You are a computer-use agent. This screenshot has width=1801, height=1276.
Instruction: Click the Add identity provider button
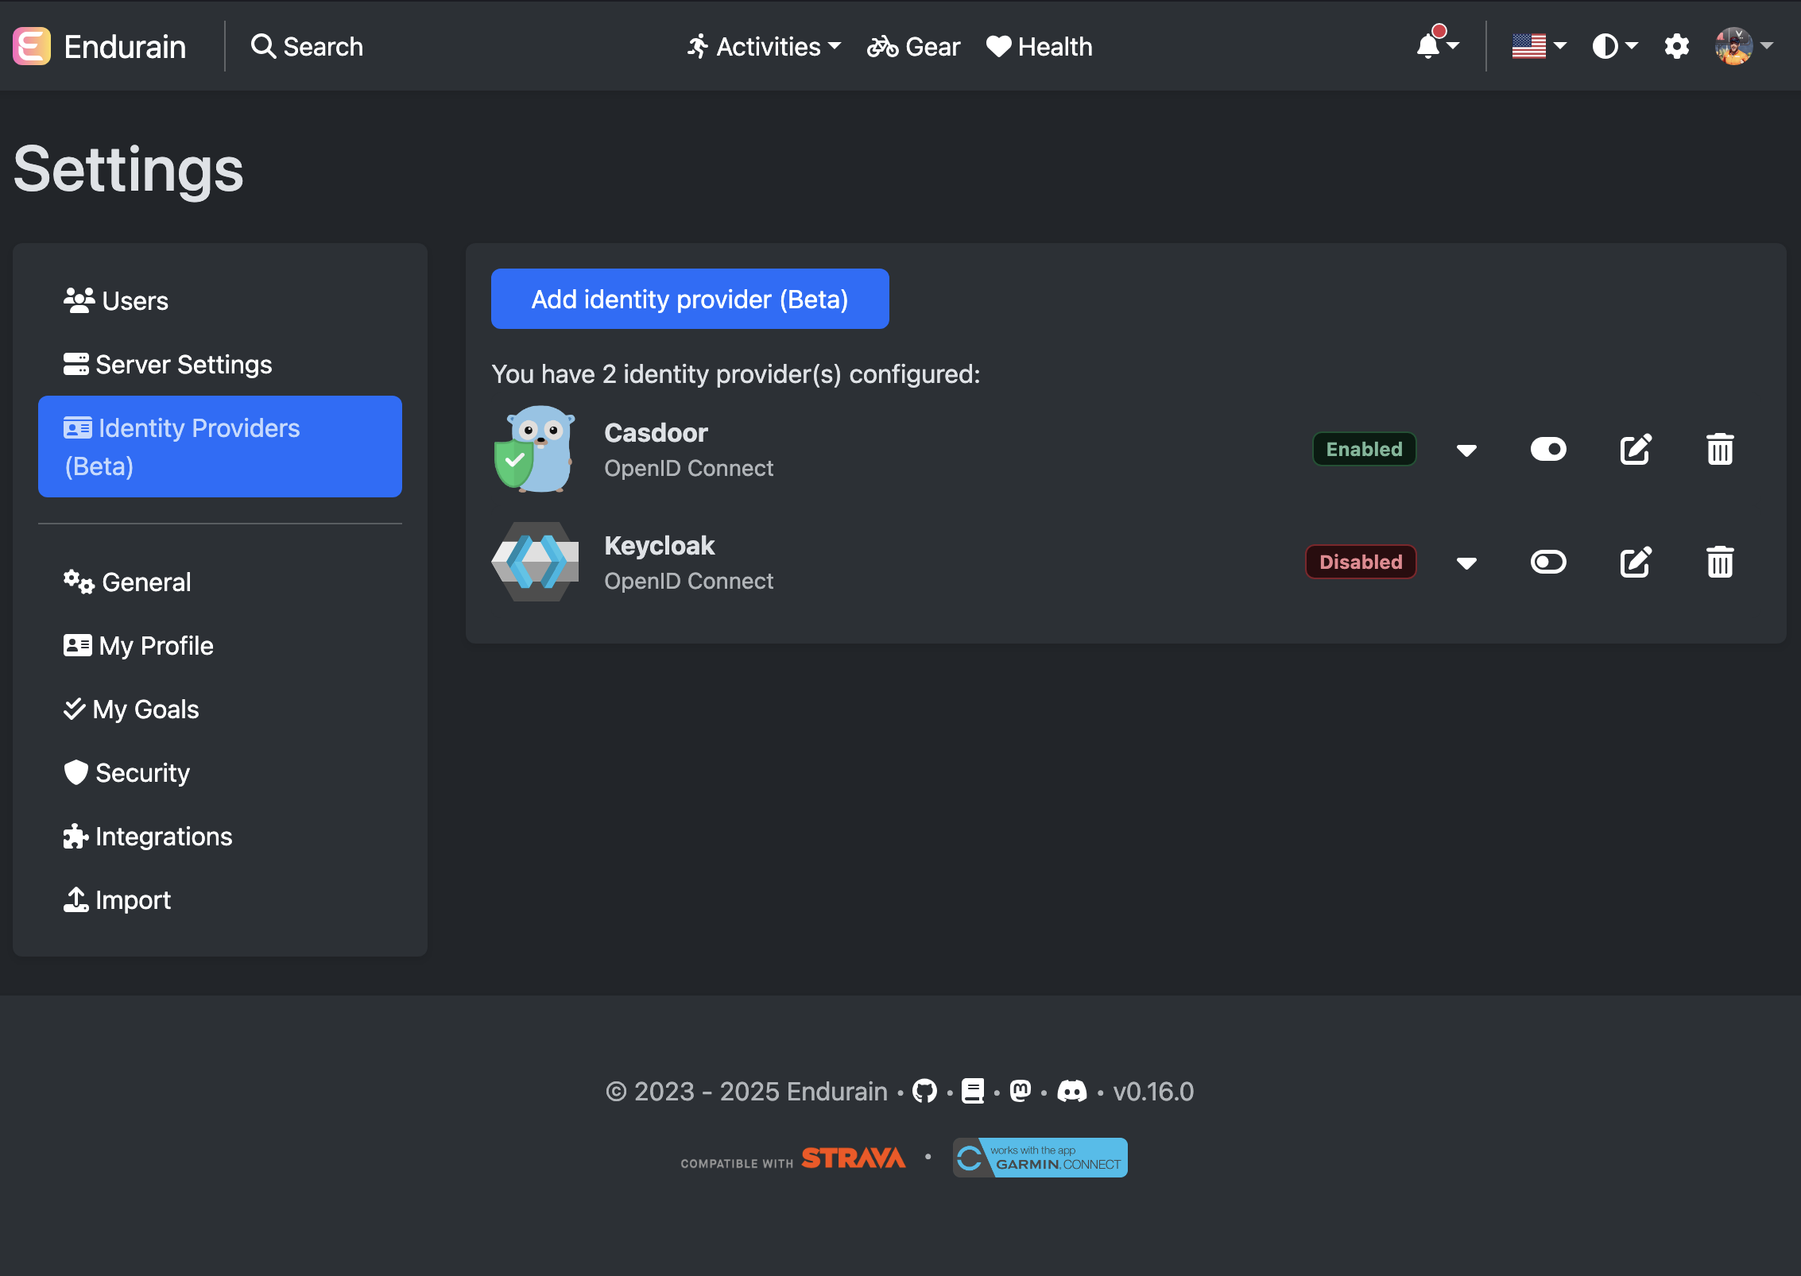tap(690, 299)
